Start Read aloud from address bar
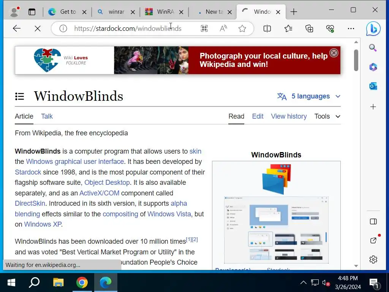Image resolution: width=389 pixels, height=292 pixels. pos(223,29)
